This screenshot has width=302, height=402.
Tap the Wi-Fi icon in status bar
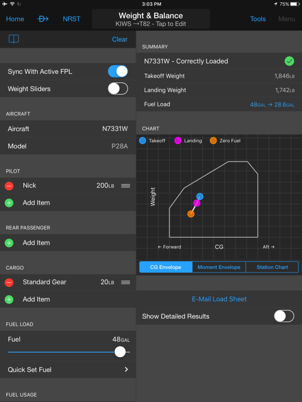click(12, 4)
